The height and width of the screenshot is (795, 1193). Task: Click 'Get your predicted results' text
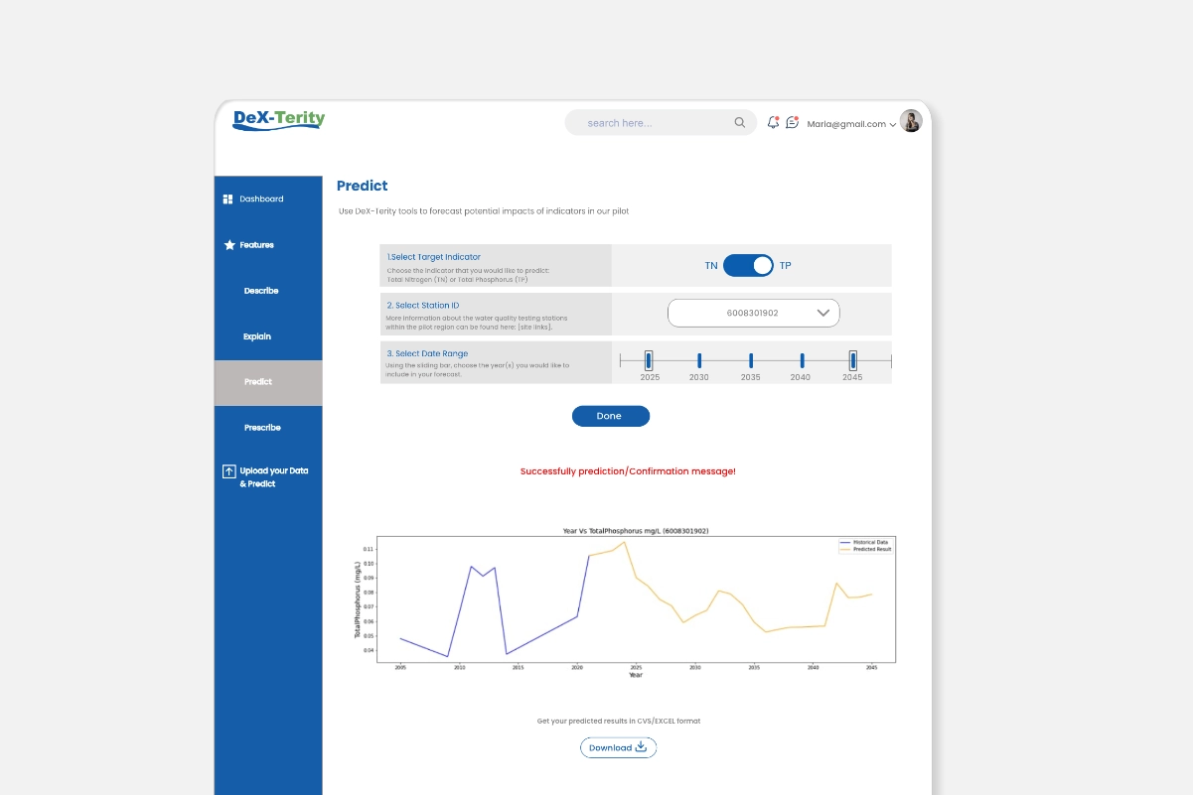[x=619, y=721]
